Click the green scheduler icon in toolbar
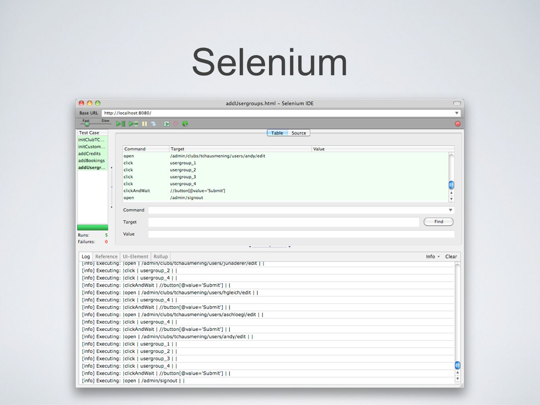540x405 pixels. coord(185,124)
